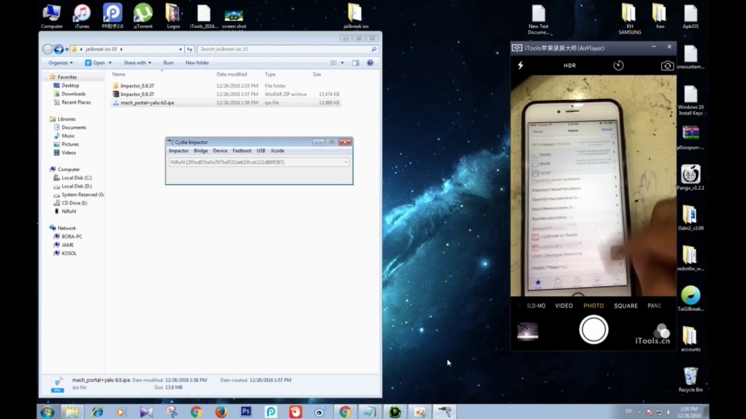This screenshot has height=419, width=746.
Task: Click the Explorer forward navigation arrow
Action: tap(58, 49)
